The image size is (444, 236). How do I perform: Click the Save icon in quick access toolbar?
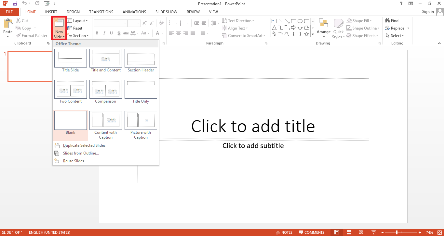(x=15, y=4)
